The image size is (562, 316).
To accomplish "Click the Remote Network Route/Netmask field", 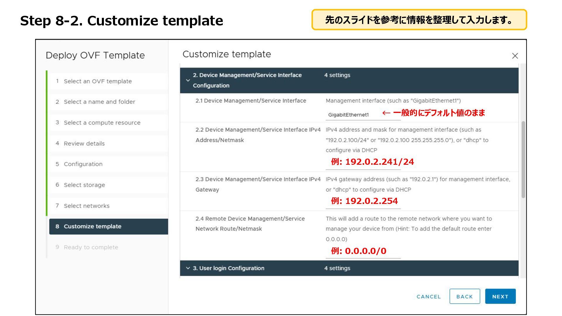I will coord(363,253).
